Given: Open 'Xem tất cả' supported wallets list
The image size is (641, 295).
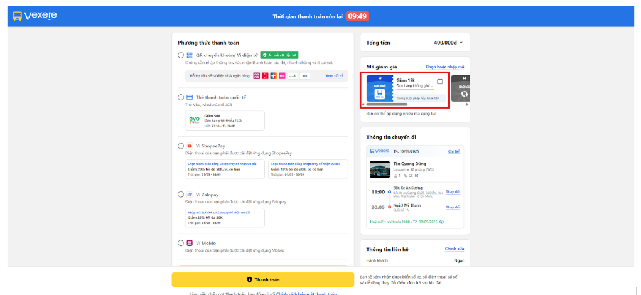Looking at the screenshot, I should tap(334, 76).
